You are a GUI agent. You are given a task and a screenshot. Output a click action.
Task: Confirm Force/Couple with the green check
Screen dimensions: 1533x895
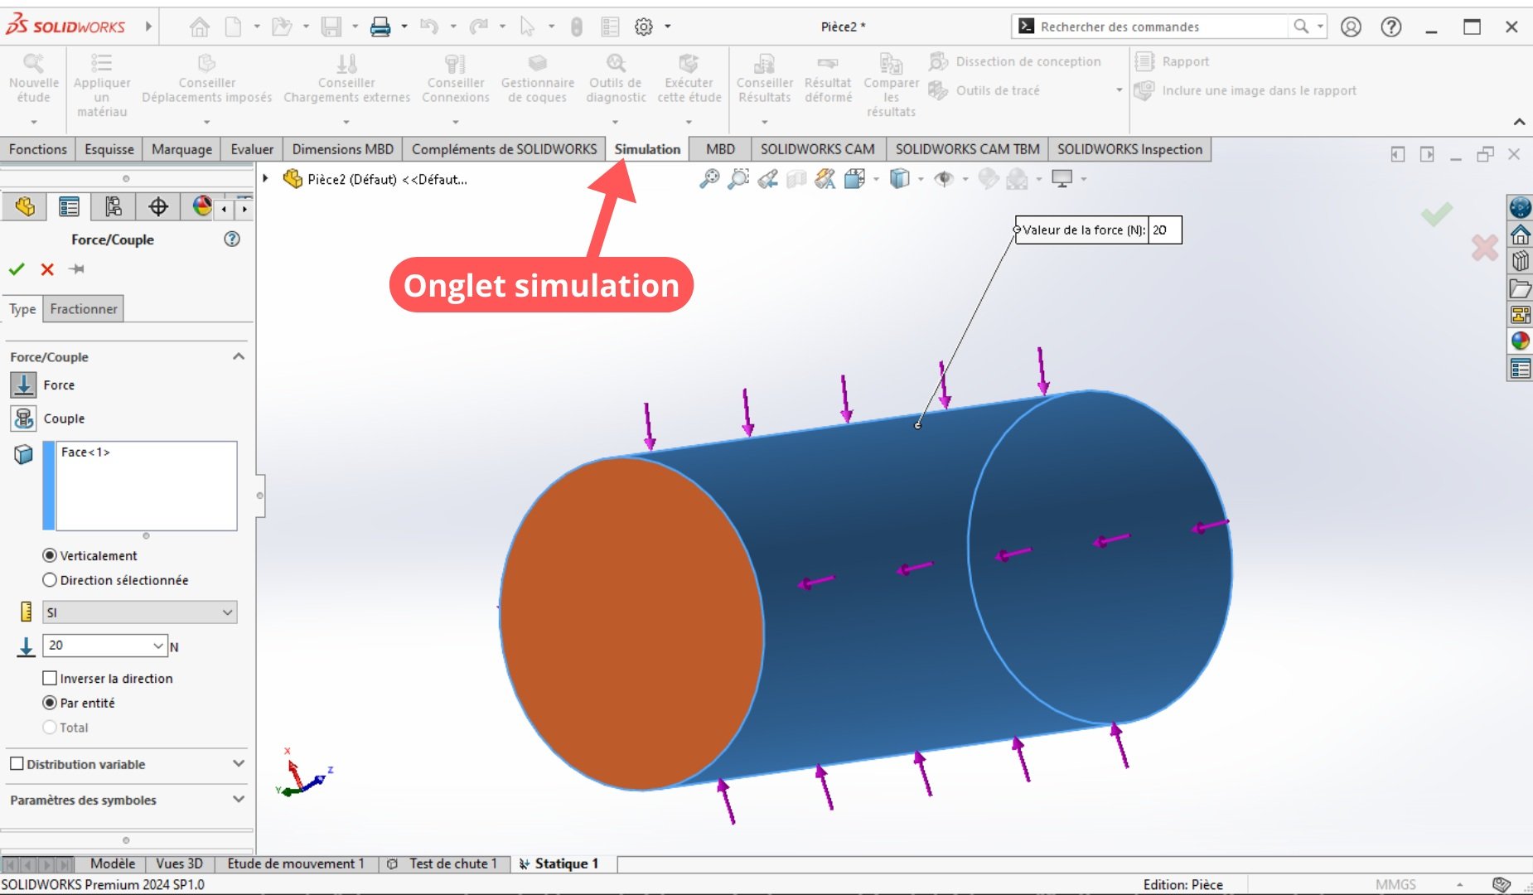pos(17,269)
